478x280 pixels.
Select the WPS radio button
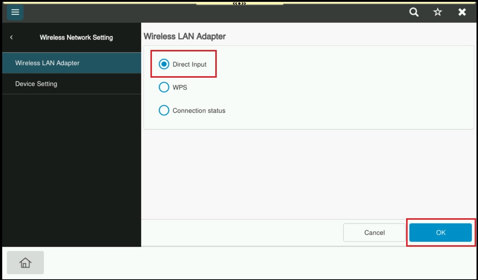[x=164, y=88]
